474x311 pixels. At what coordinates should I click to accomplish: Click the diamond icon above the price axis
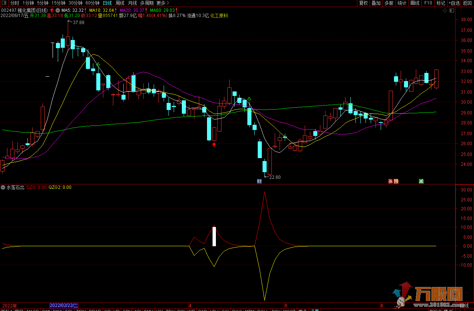coord(445,10)
